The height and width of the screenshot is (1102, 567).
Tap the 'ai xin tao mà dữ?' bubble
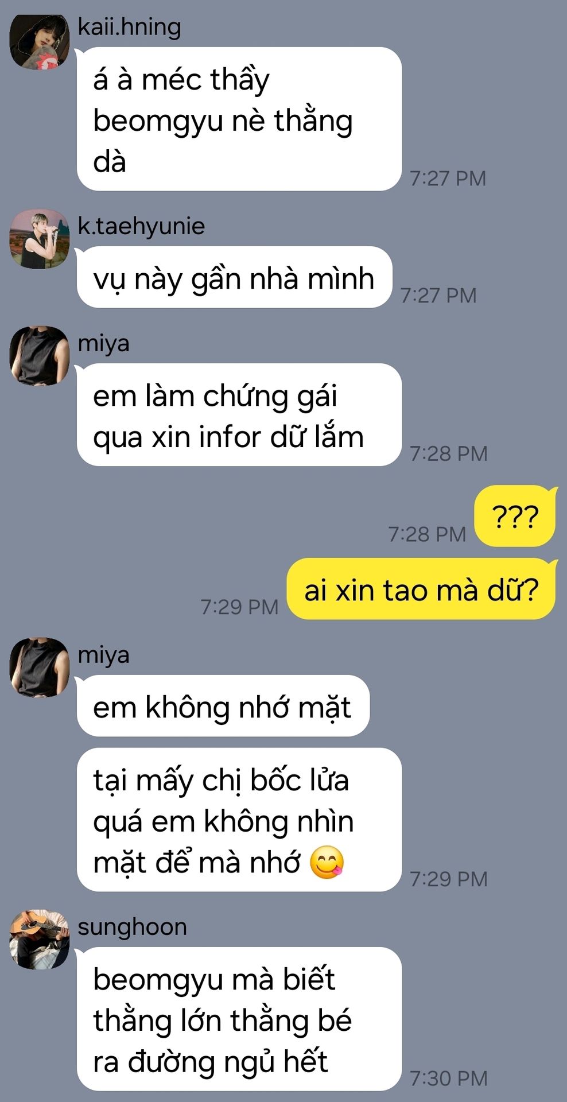tap(421, 589)
